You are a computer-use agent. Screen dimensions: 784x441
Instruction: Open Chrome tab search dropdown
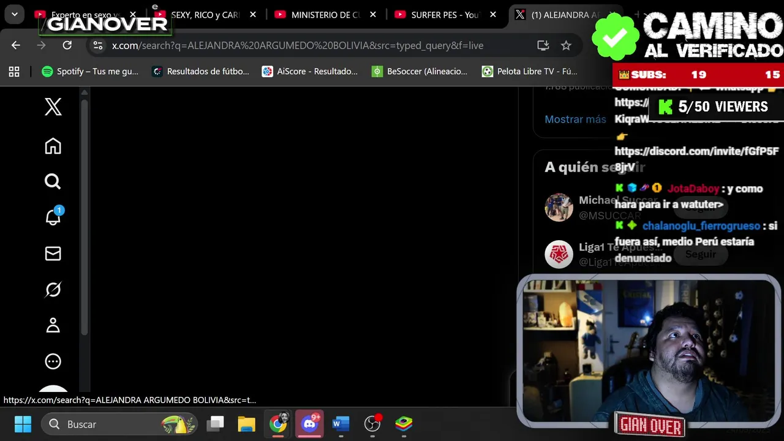coord(14,15)
